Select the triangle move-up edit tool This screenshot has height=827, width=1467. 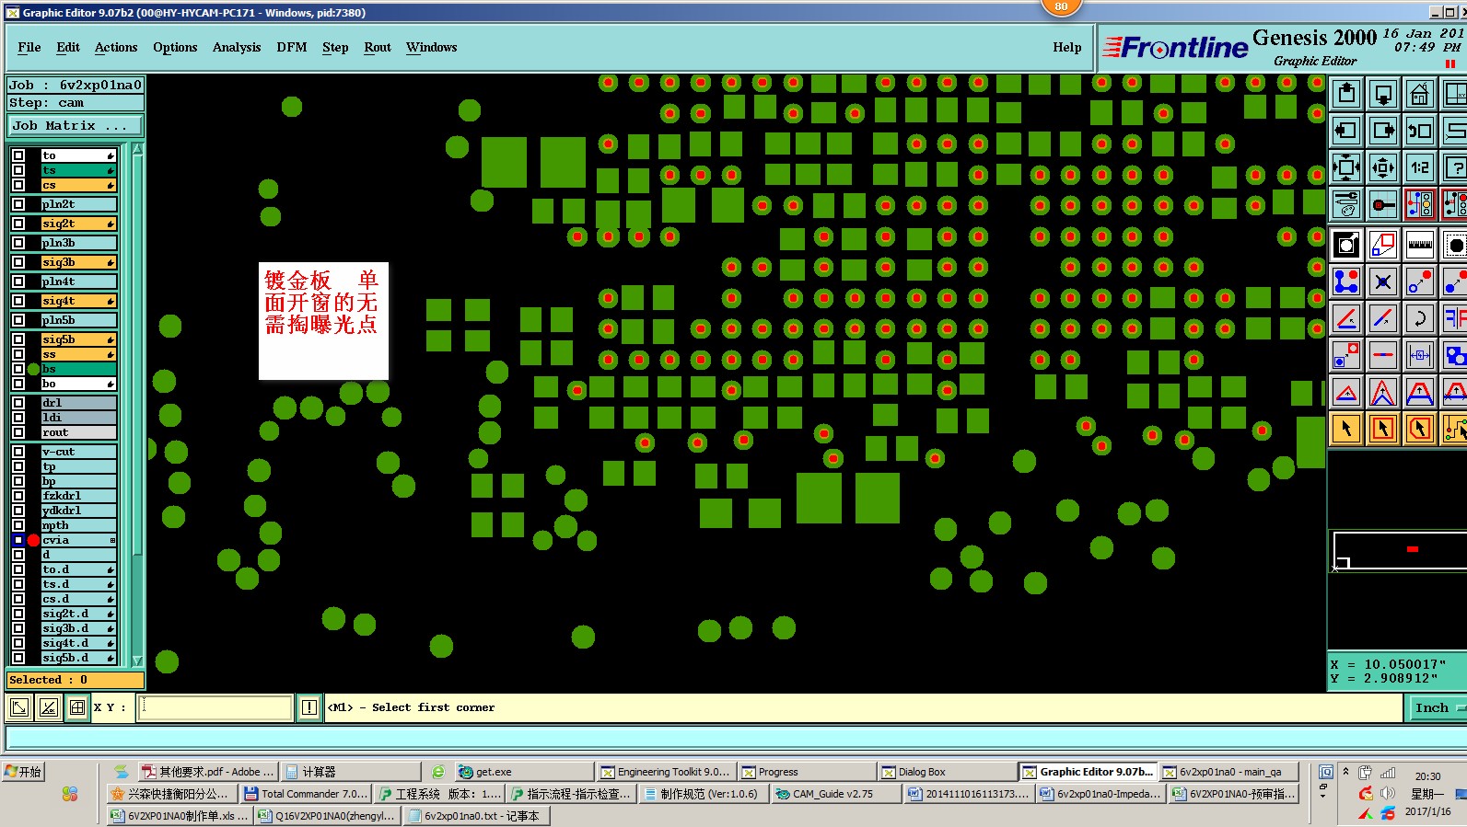[1346, 392]
